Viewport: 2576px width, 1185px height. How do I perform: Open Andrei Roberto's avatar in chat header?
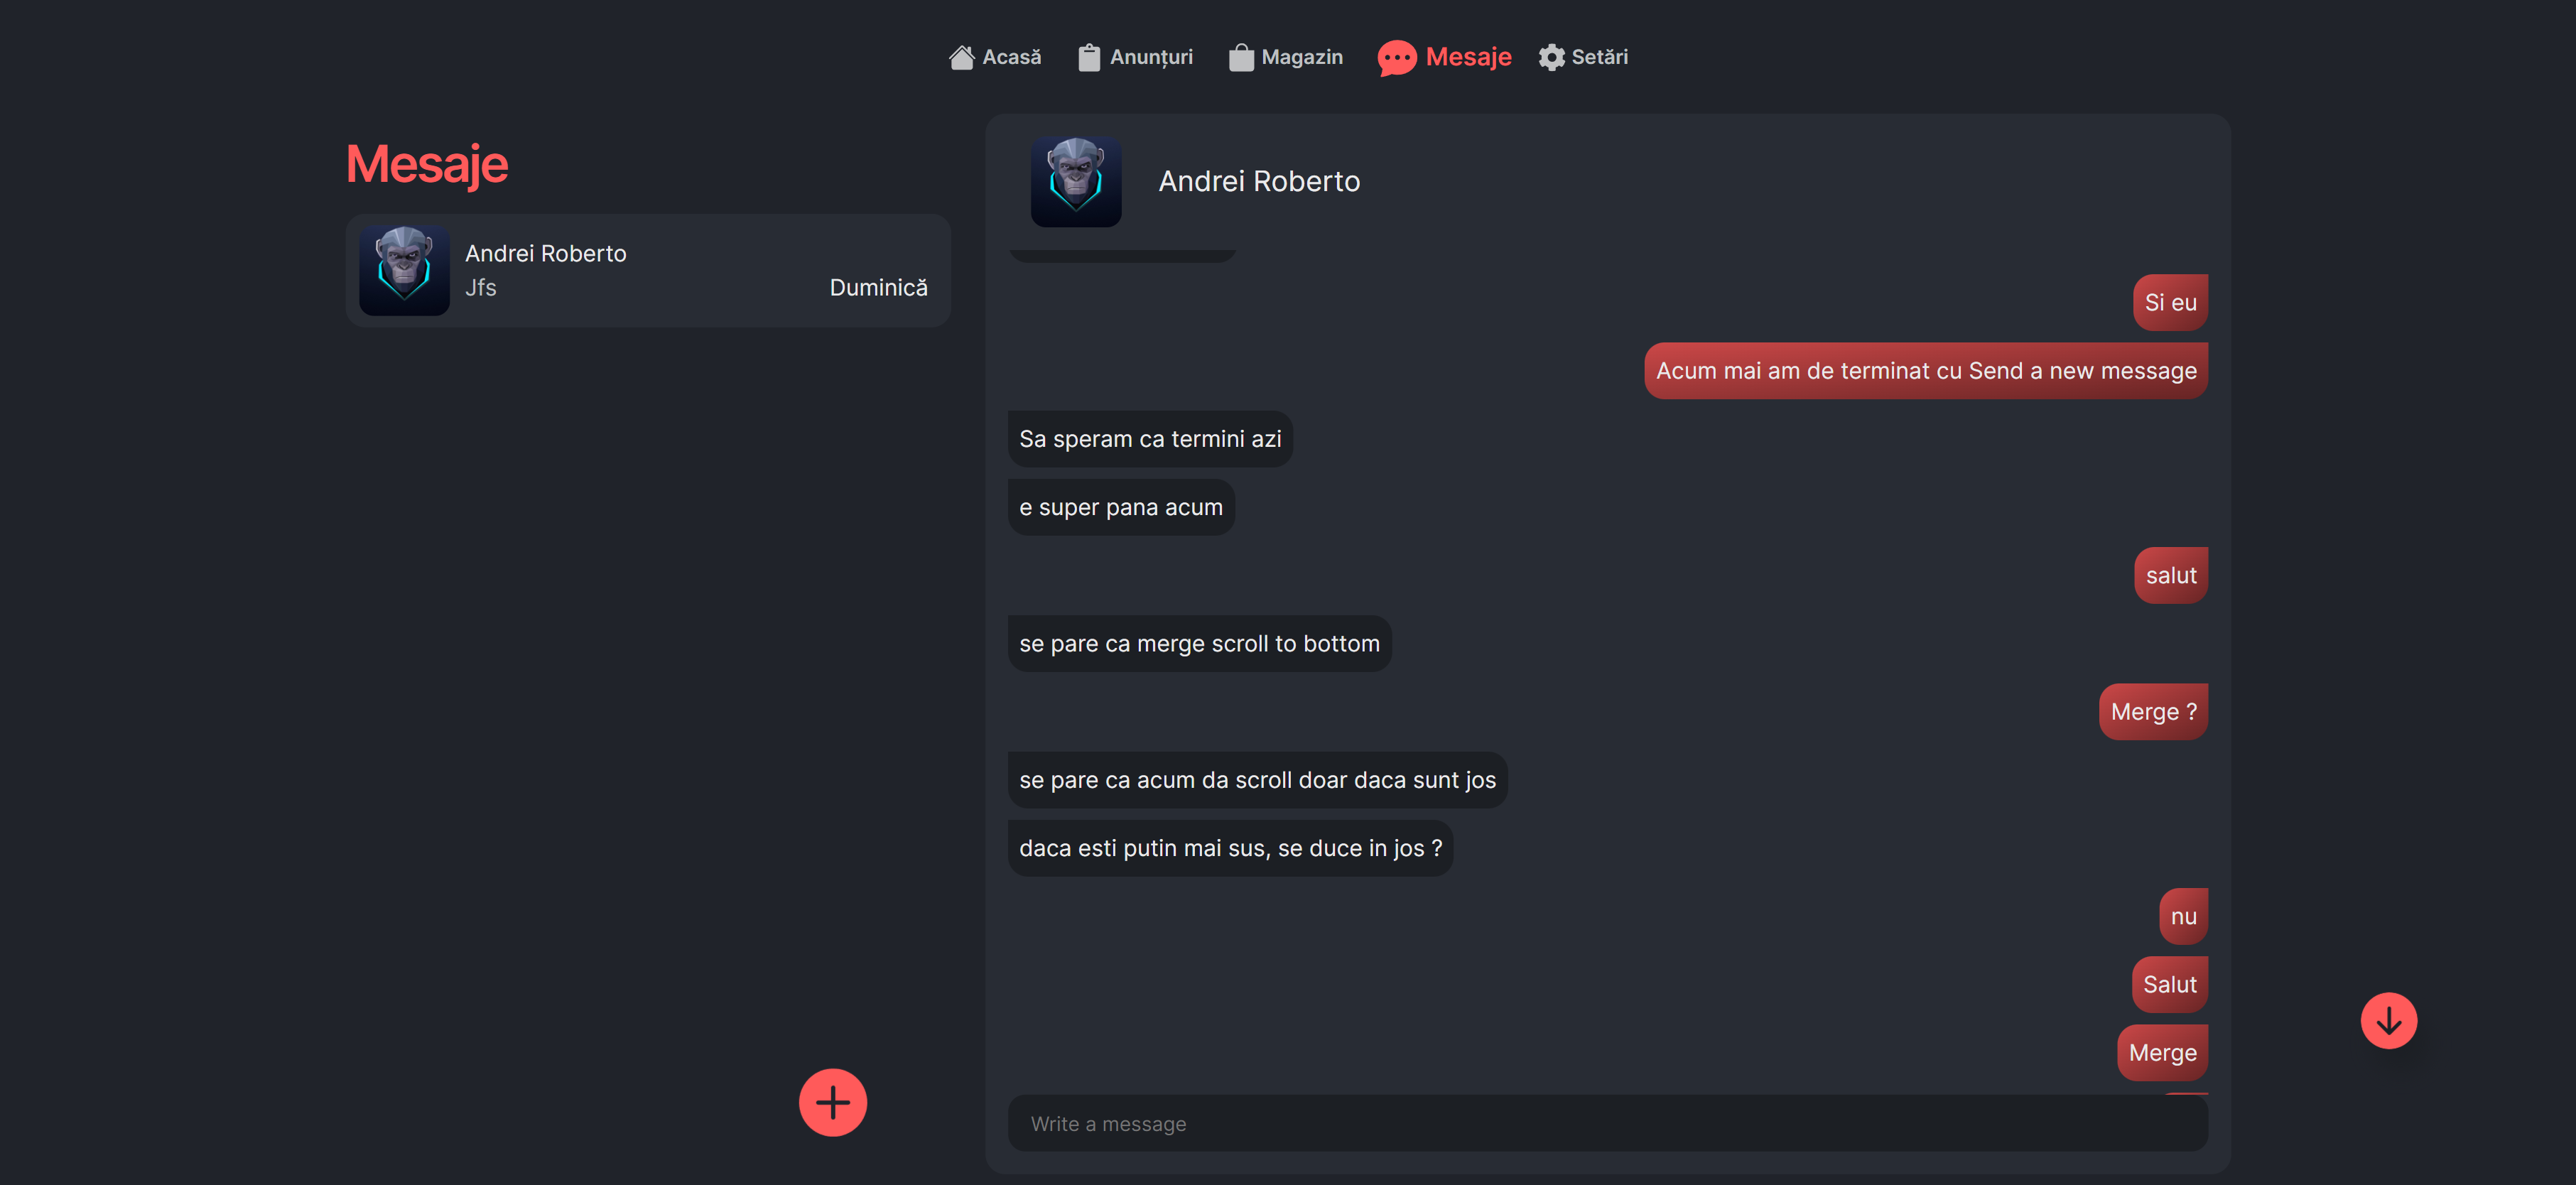[x=1076, y=182]
